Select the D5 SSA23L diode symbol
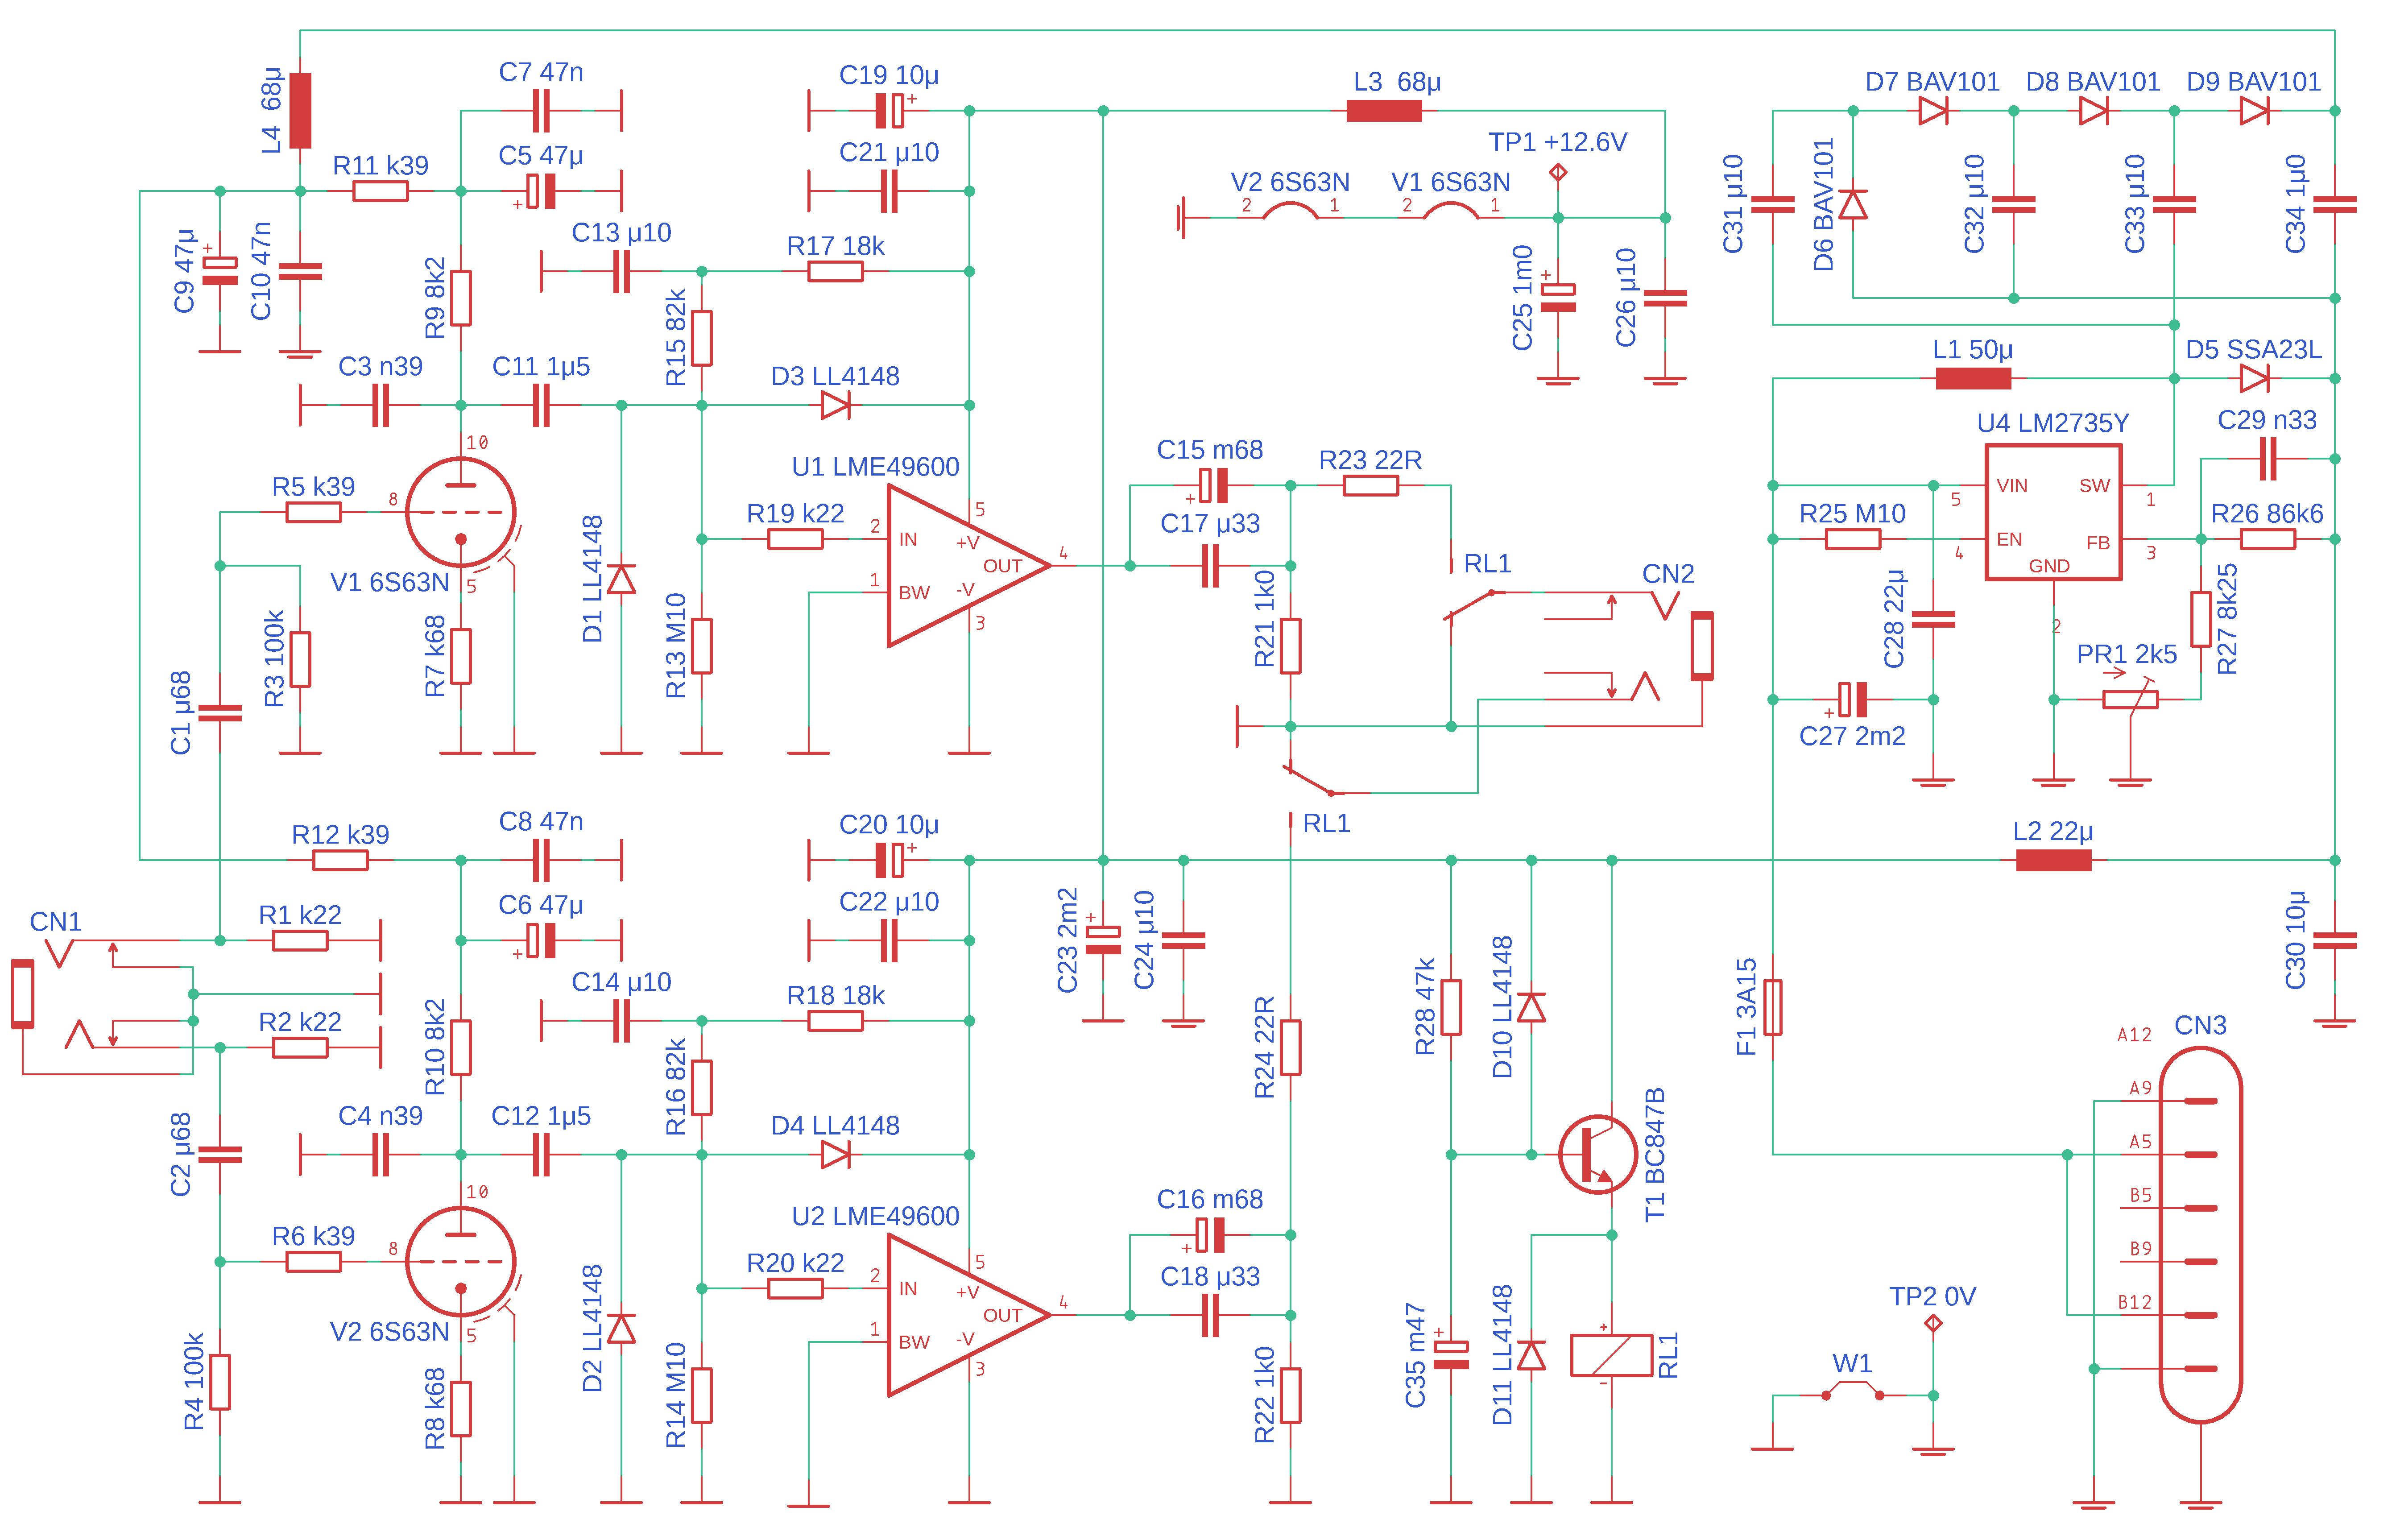The height and width of the screenshot is (1540, 2400). 2254,379
